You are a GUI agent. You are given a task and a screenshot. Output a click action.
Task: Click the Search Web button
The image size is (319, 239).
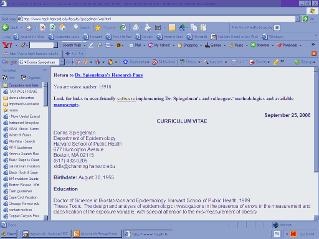click(x=72, y=45)
